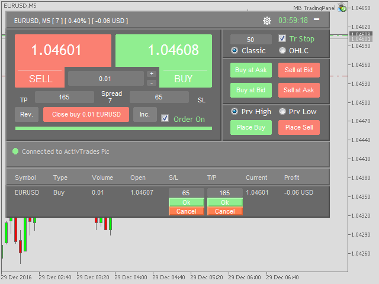
Task: Click the 03:59:18 countdown timer
Action: (x=293, y=20)
